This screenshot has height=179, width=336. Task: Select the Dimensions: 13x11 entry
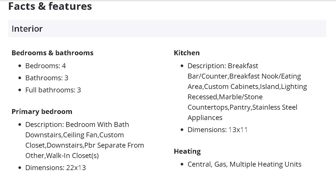(x=217, y=130)
